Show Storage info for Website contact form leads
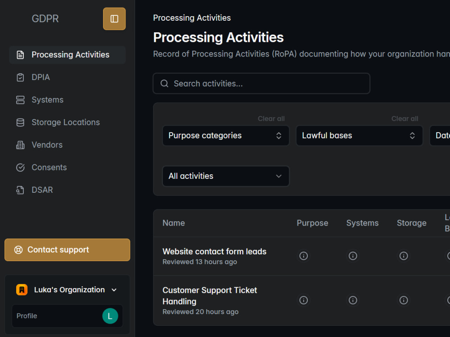Screen dimensions: 450x337 [x=404, y=256]
